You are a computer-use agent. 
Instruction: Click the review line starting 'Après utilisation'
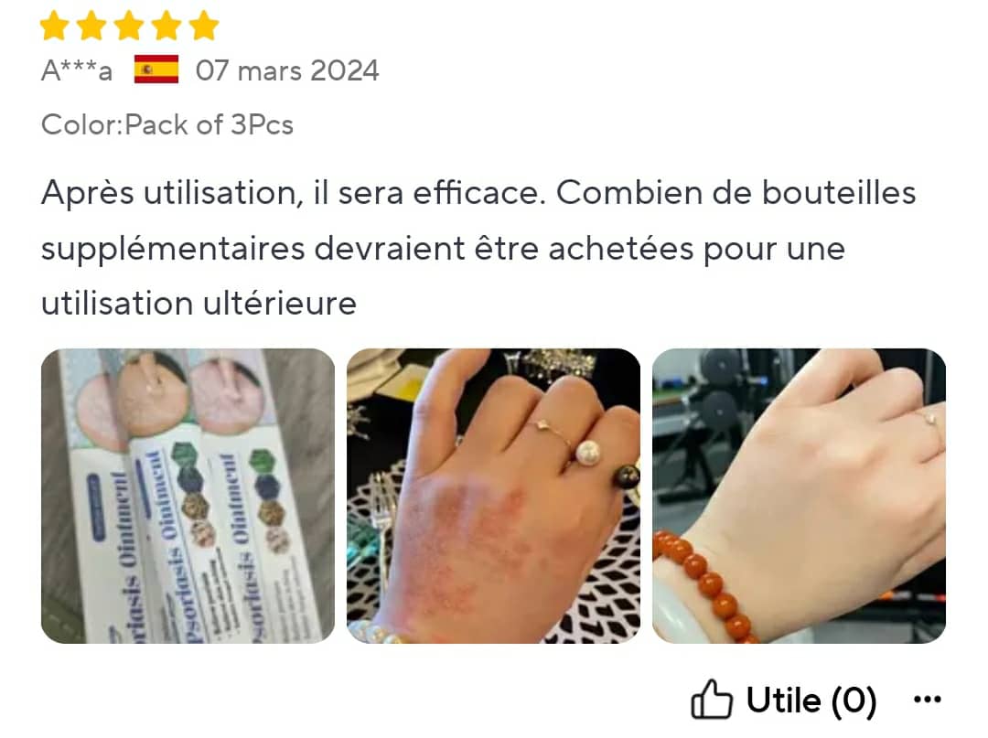[478, 193]
